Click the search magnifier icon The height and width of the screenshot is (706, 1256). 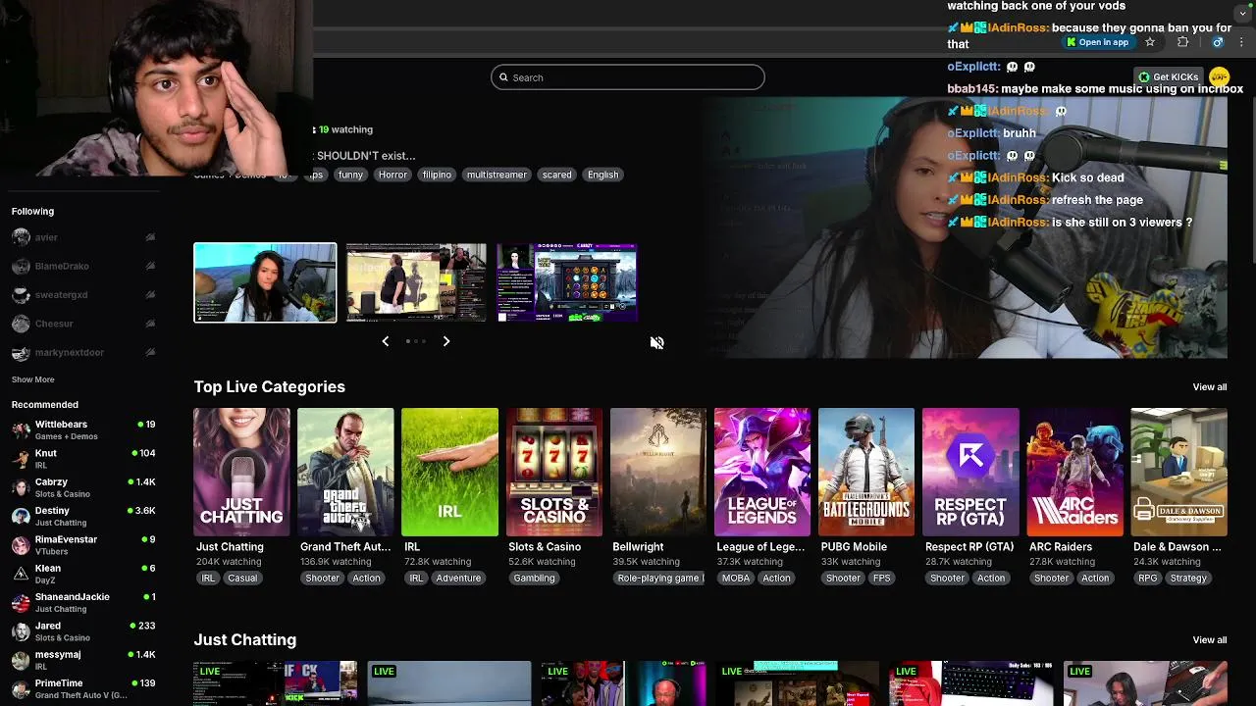pos(504,77)
